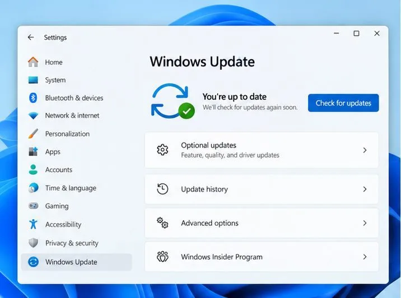The height and width of the screenshot is (298, 401).
Task: Select the Windows Update label in sidebar
Action: click(x=71, y=262)
